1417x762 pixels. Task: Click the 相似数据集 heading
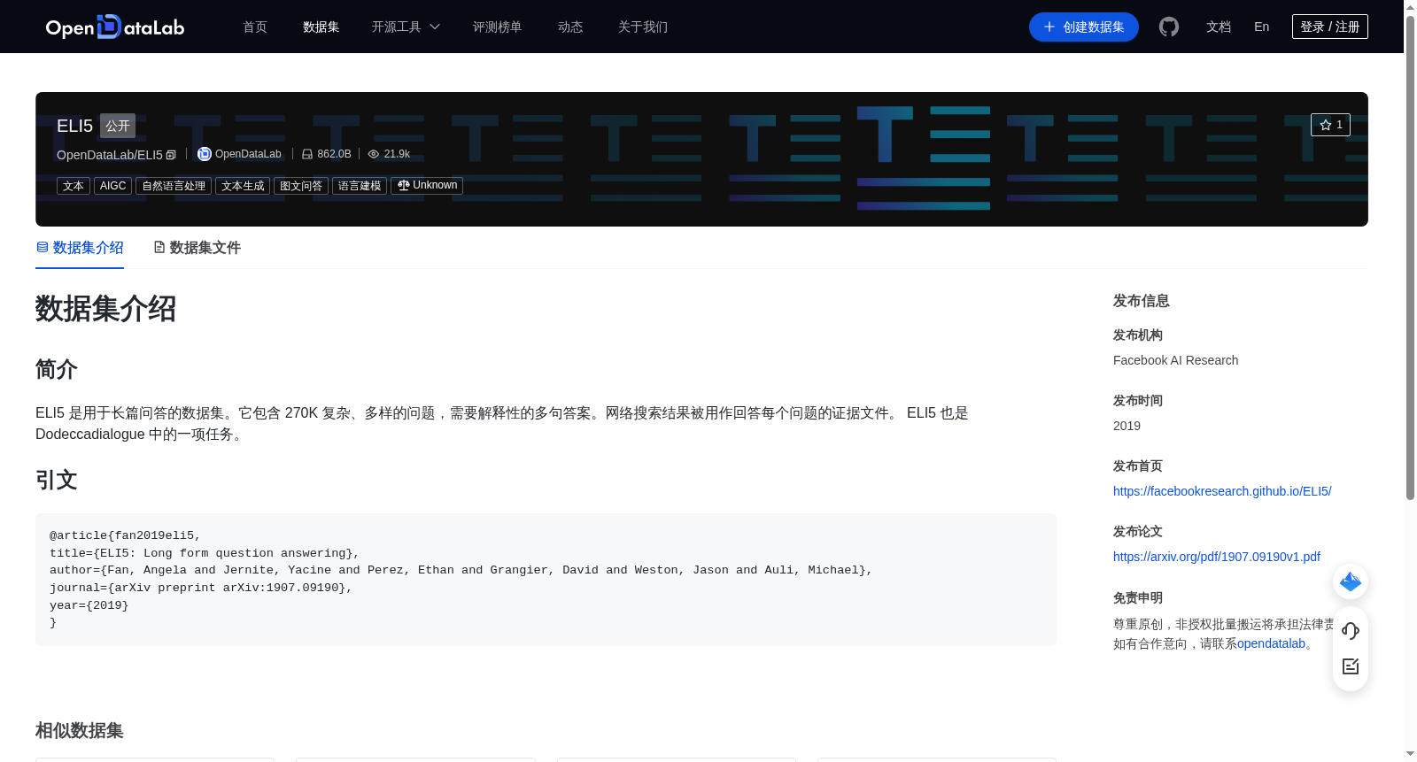(x=80, y=731)
